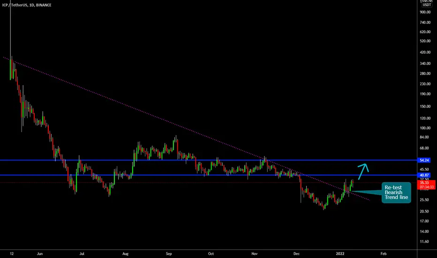Click the 620.00 price axis label

[x=425, y=32]
